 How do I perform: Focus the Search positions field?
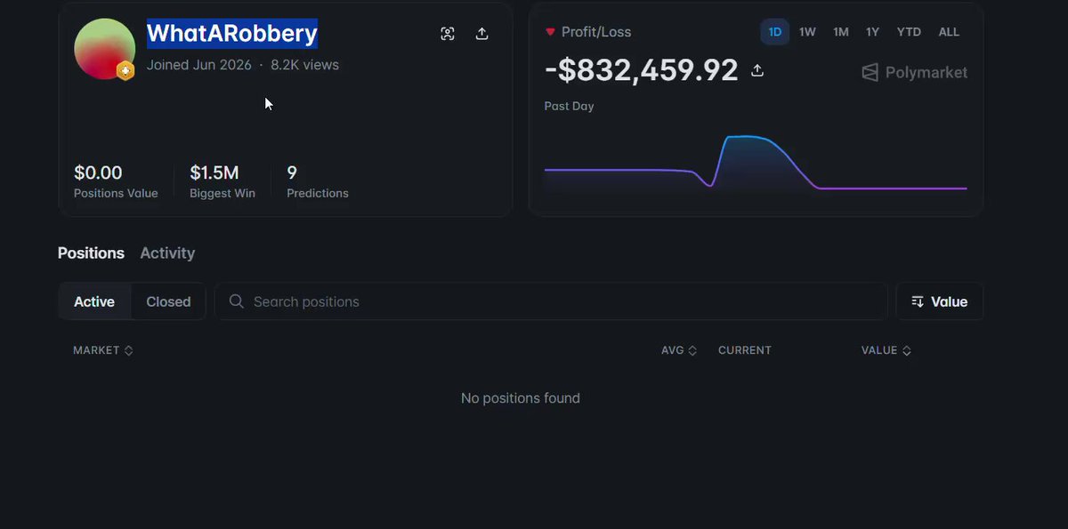[551, 301]
